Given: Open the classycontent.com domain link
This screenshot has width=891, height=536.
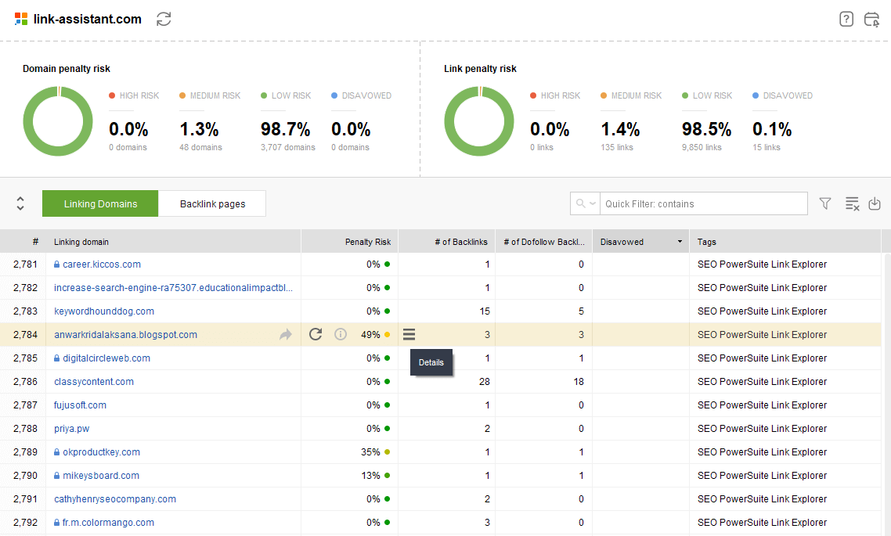Looking at the screenshot, I should pyautogui.click(x=94, y=382).
